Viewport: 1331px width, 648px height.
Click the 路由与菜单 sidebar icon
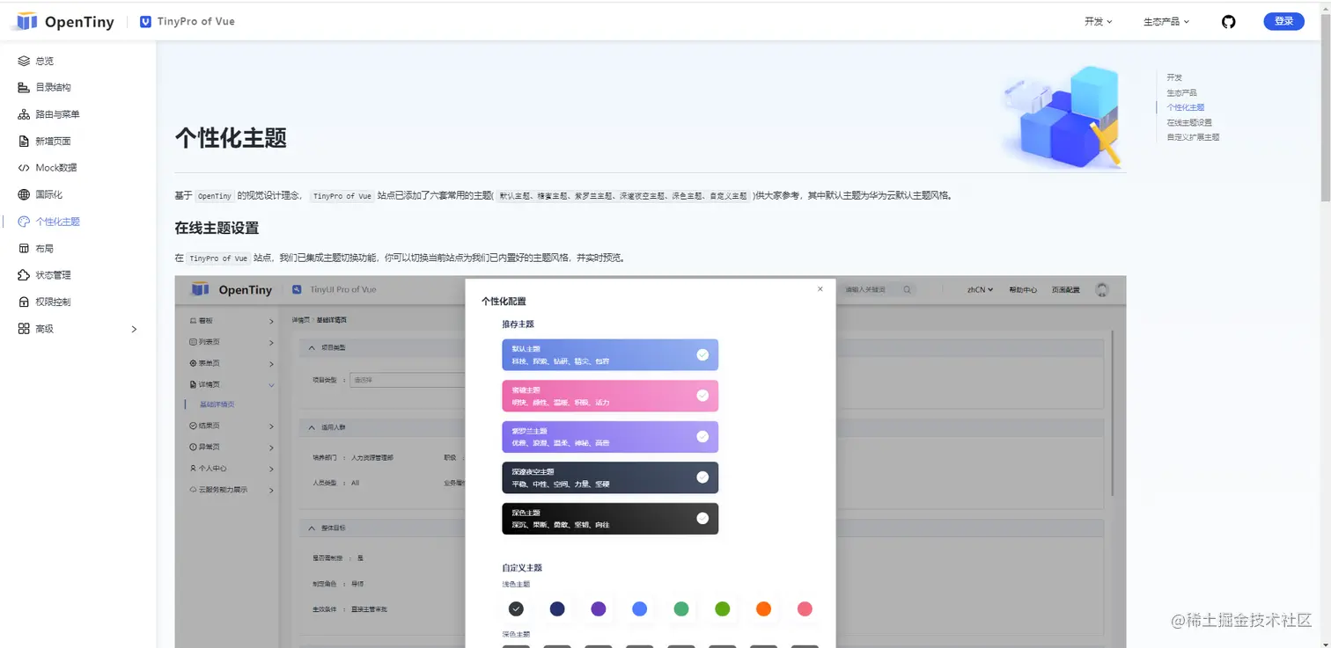coord(24,114)
